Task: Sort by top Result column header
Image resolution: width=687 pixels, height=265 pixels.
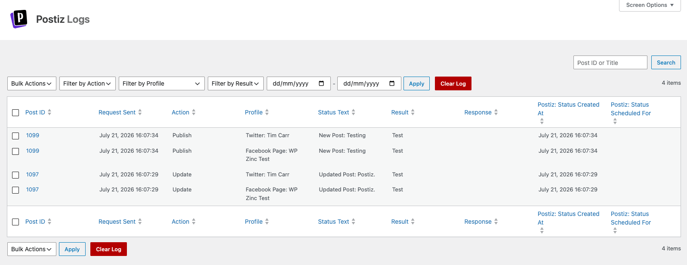Action: [x=400, y=112]
